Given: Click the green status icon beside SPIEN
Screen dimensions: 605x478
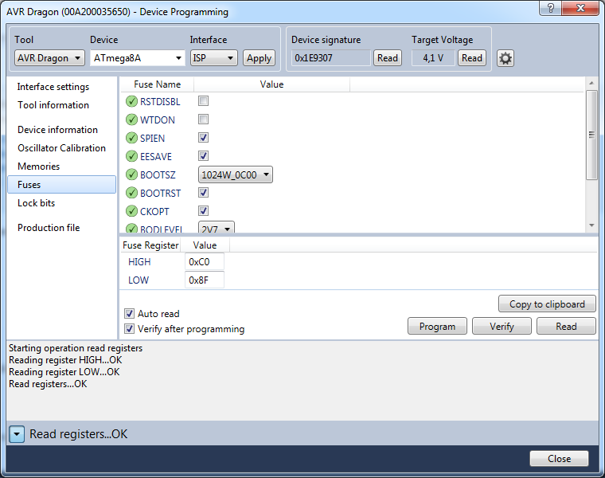Looking at the screenshot, I should pyautogui.click(x=131, y=138).
